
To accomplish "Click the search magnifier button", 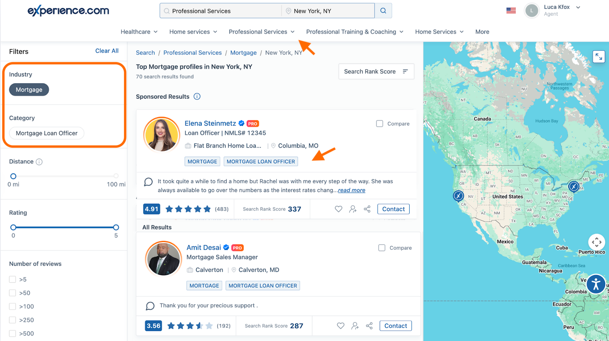I will click(x=383, y=11).
